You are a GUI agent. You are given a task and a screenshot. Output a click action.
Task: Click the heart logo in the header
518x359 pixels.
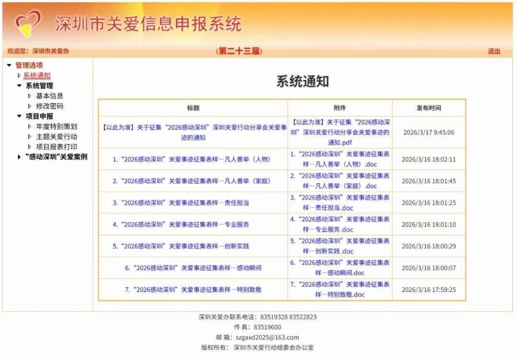(28, 23)
